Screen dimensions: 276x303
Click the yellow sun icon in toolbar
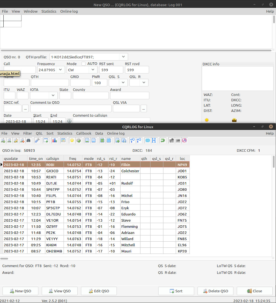(x=72, y=141)
